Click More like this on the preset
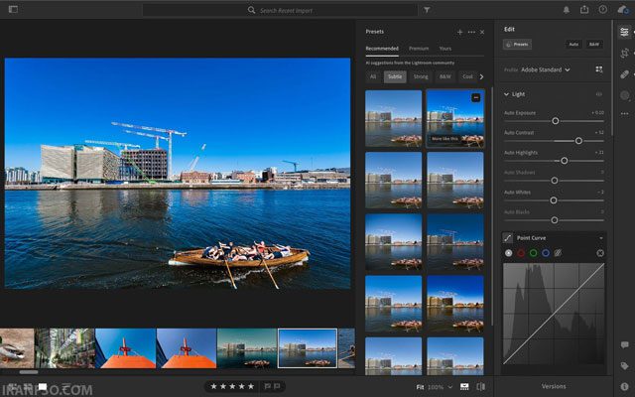The width and height of the screenshot is (635, 397). [x=444, y=139]
